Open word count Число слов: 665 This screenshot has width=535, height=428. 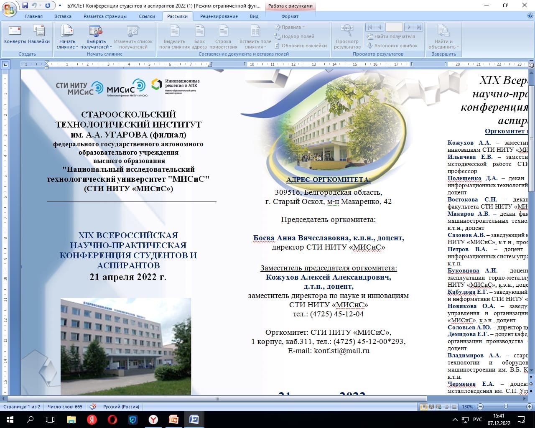point(65,407)
